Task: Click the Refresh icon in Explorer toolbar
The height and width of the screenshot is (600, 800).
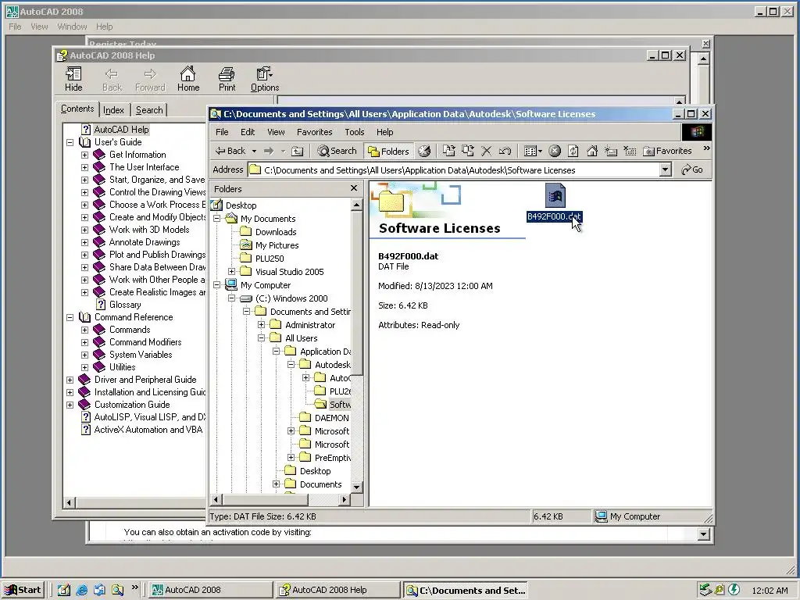Action: [573, 151]
